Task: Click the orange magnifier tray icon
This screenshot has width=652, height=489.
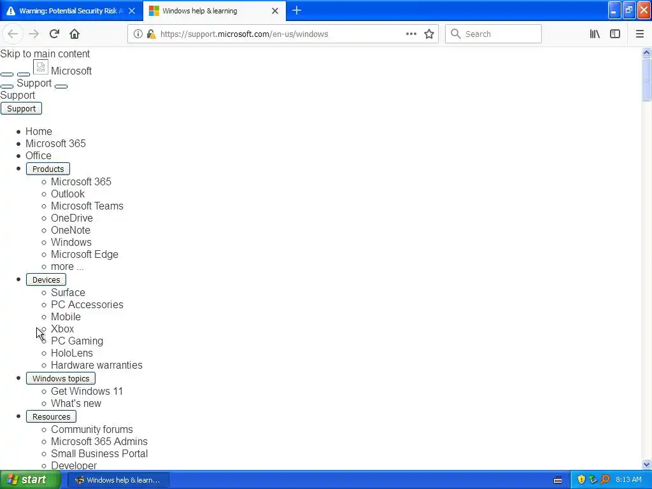Action: [605, 479]
